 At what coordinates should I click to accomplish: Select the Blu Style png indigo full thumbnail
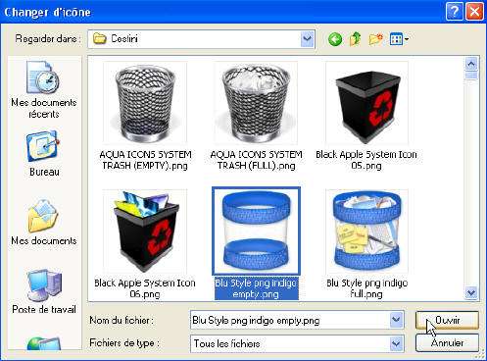366,232
